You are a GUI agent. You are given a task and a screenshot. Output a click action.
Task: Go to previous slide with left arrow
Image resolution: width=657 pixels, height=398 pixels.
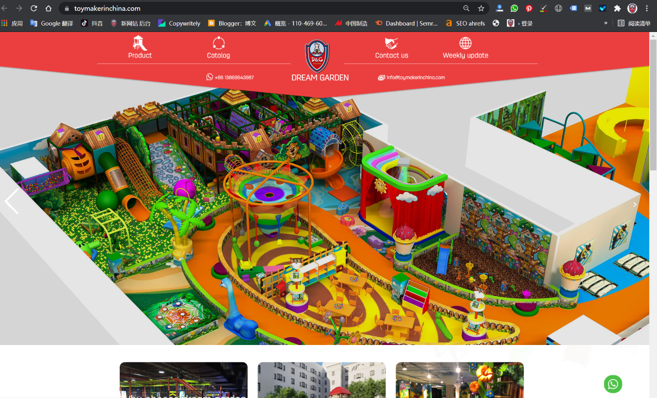pos(12,202)
